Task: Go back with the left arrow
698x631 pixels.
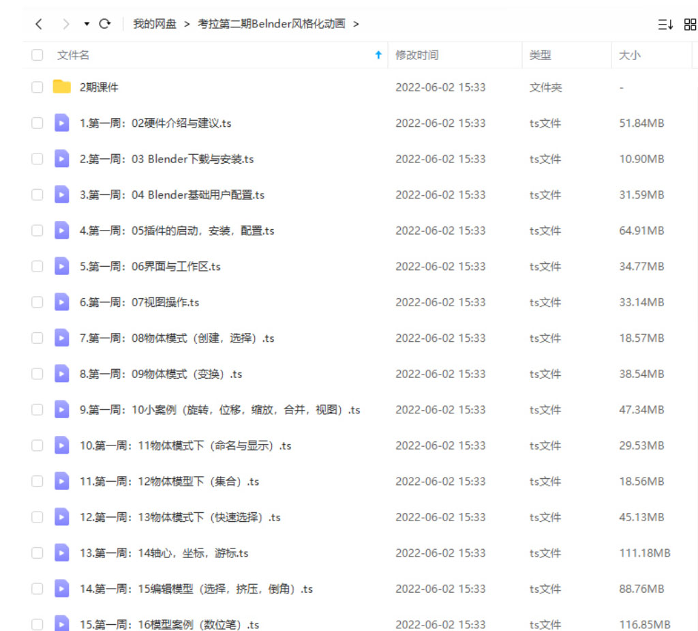Action: [39, 24]
